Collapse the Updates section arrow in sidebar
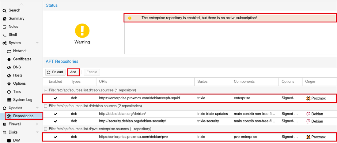 pyautogui.click(x=37, y=108)
